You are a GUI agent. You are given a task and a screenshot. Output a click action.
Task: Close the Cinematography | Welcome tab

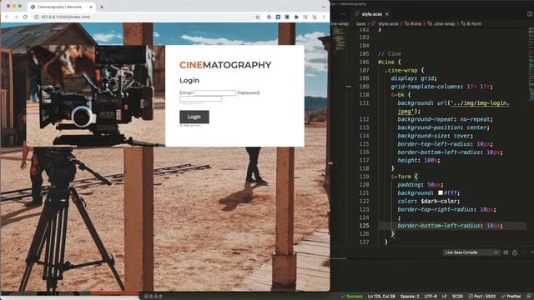click(x=91, y=7)
